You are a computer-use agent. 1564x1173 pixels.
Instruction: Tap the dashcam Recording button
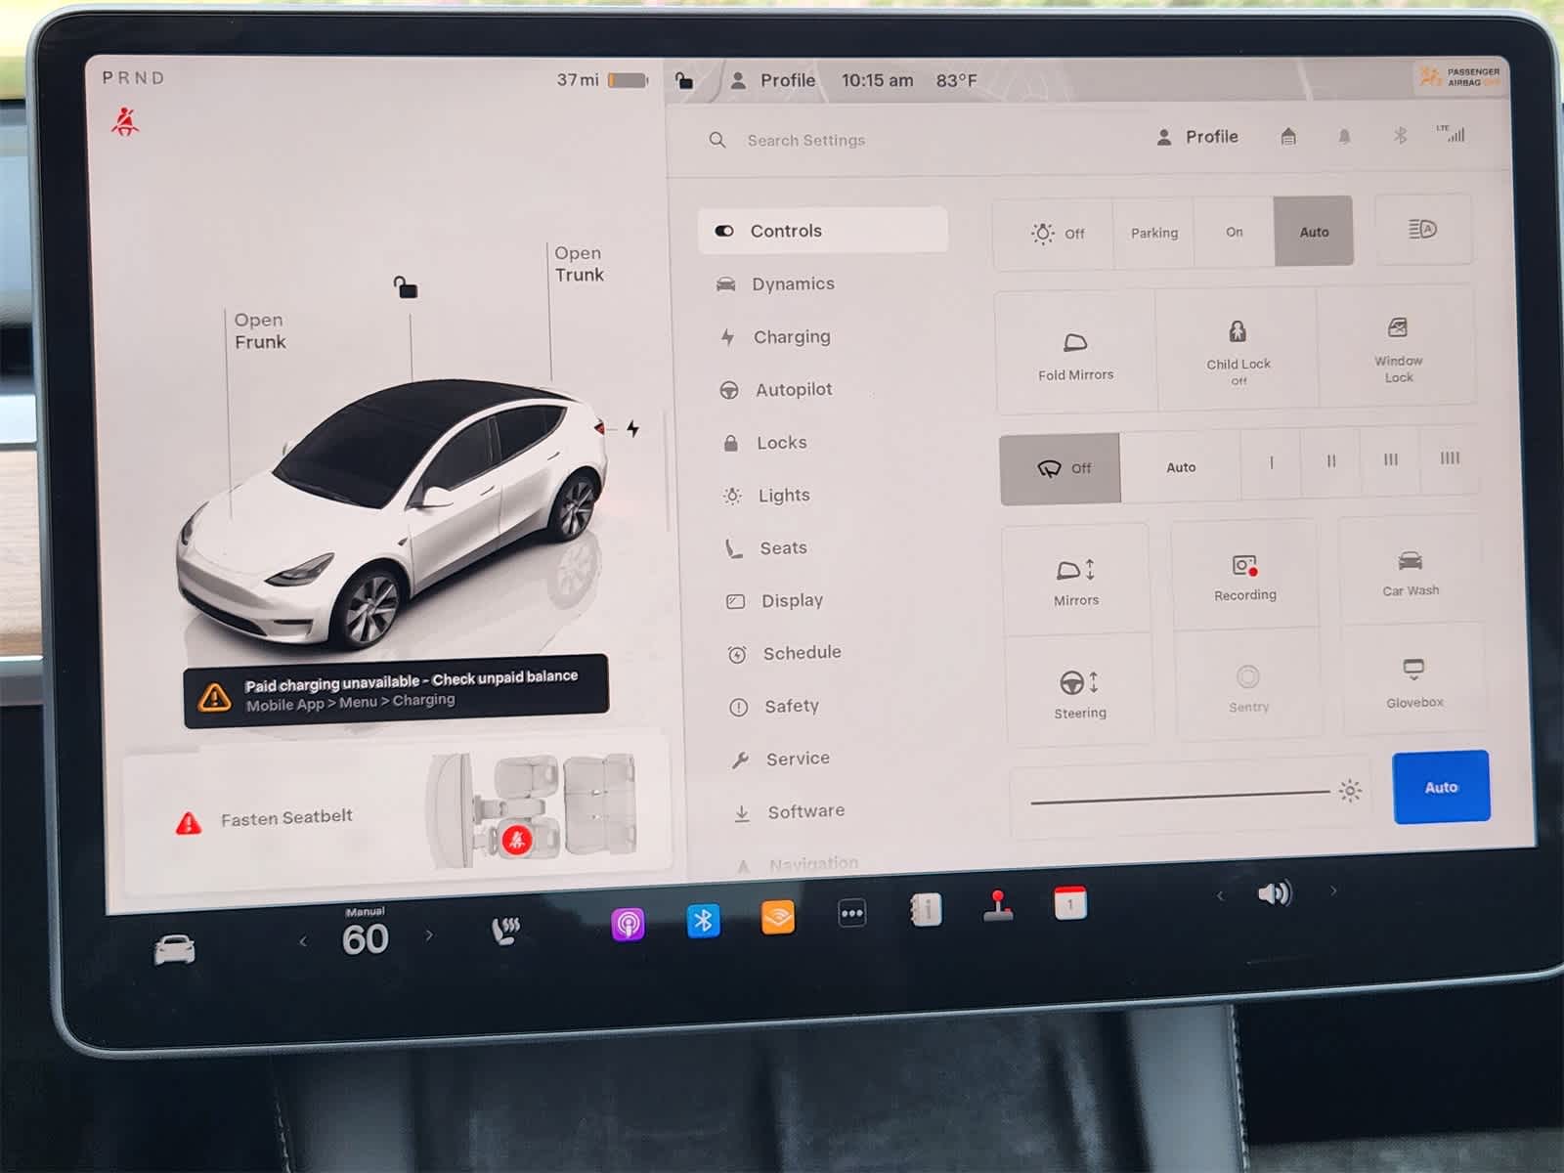(1244, 577)
